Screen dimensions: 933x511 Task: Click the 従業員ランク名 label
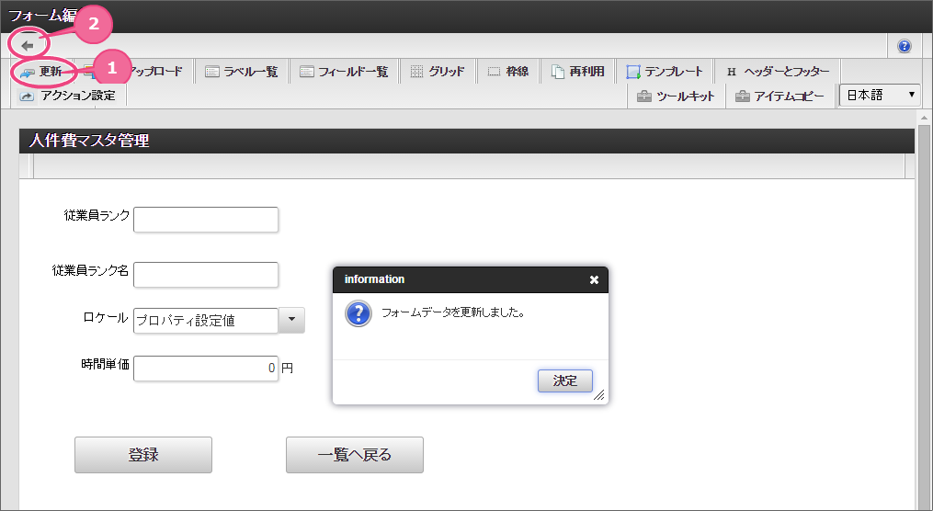(x=90, y=270)
